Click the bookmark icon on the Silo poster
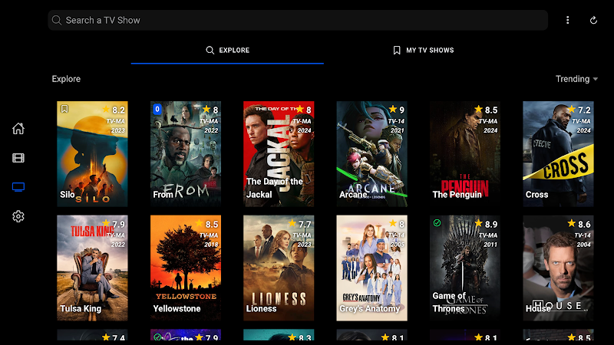 (x=65, y=109)
